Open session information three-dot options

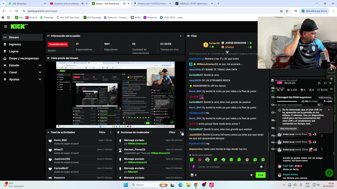[x=181, y=36]
